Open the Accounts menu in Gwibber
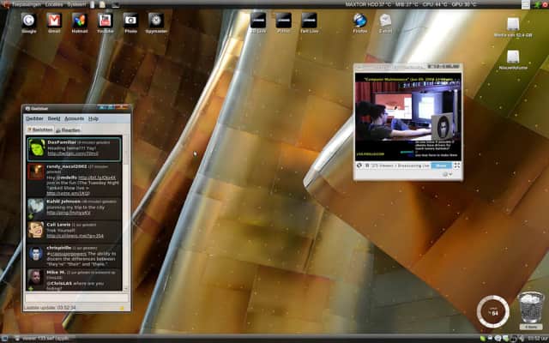The width and height of the screenshot is (549, 343). pyautogui.click(x=74, y=118)
